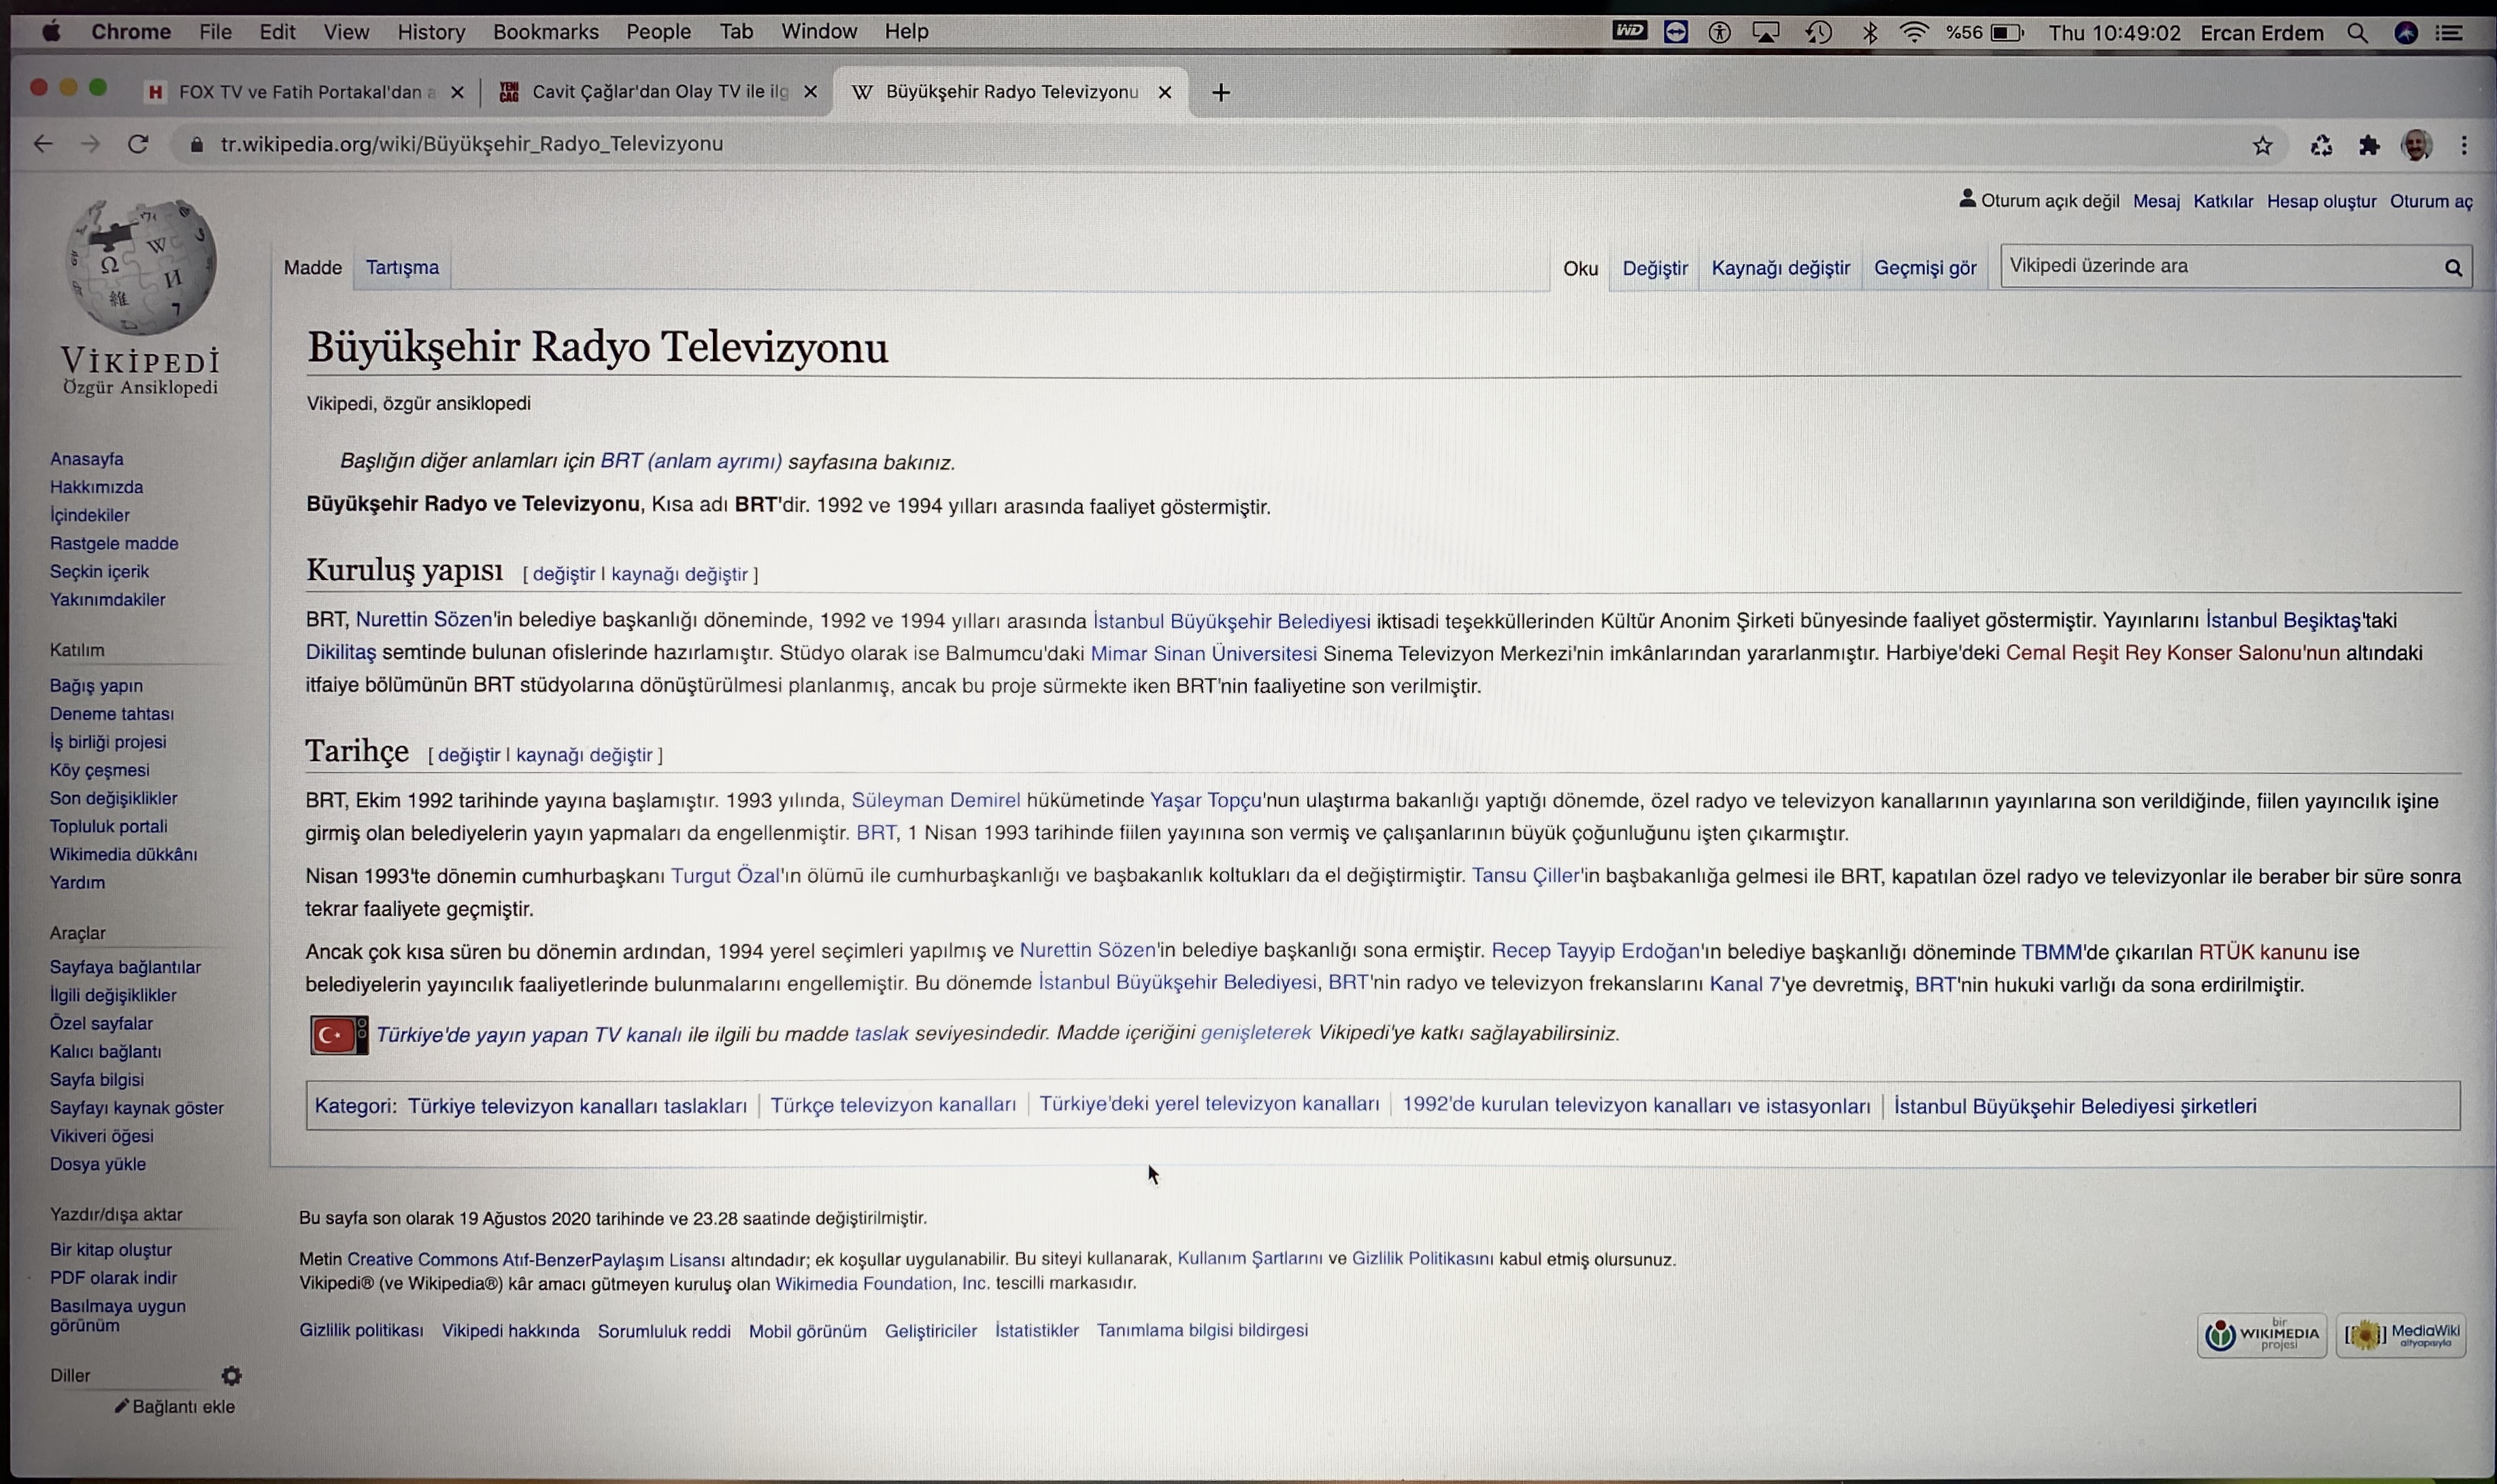Image resolution: width=2497 pixels, height=1484 pixels.
Task: Click the Oturum aç link
Action: (x=2431, y=201)
